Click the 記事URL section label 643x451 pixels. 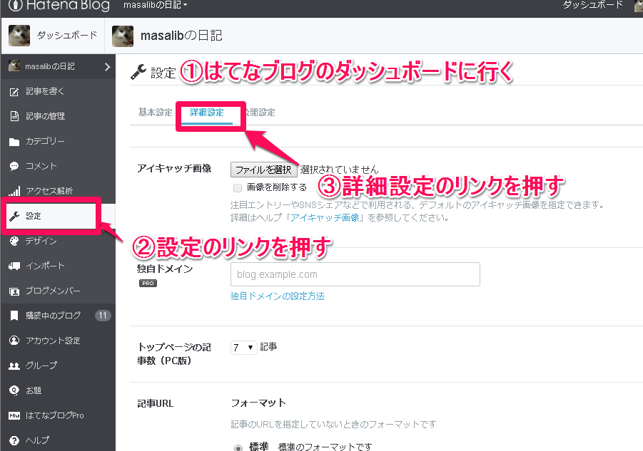(156, 403)
